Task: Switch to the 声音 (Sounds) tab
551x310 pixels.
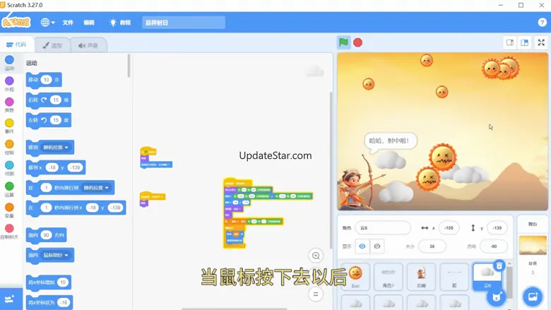Action: 88,45
